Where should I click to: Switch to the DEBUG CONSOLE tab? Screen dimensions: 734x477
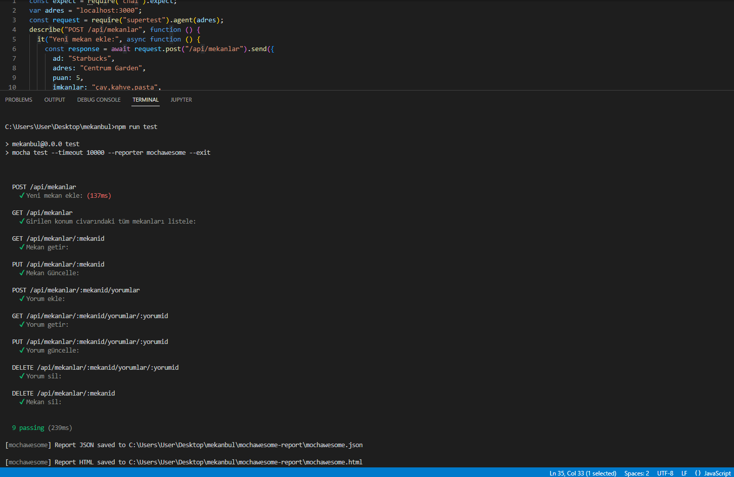pos(99,100)
